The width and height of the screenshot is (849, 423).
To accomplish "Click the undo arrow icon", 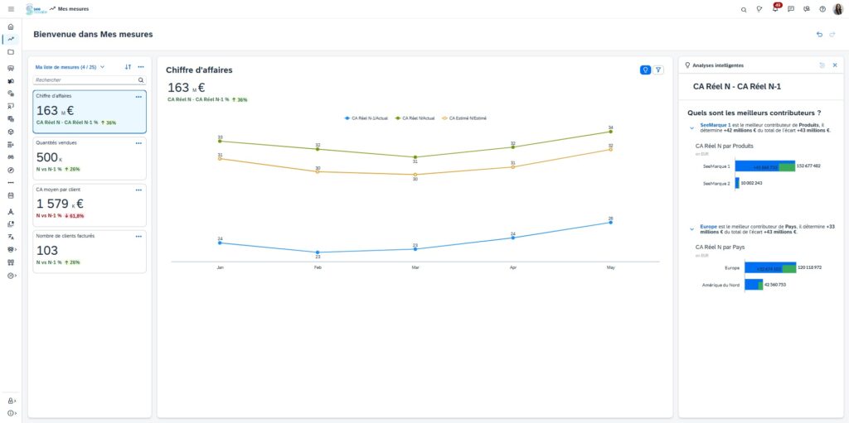I will pyautogui.click(x=819, y=35).
